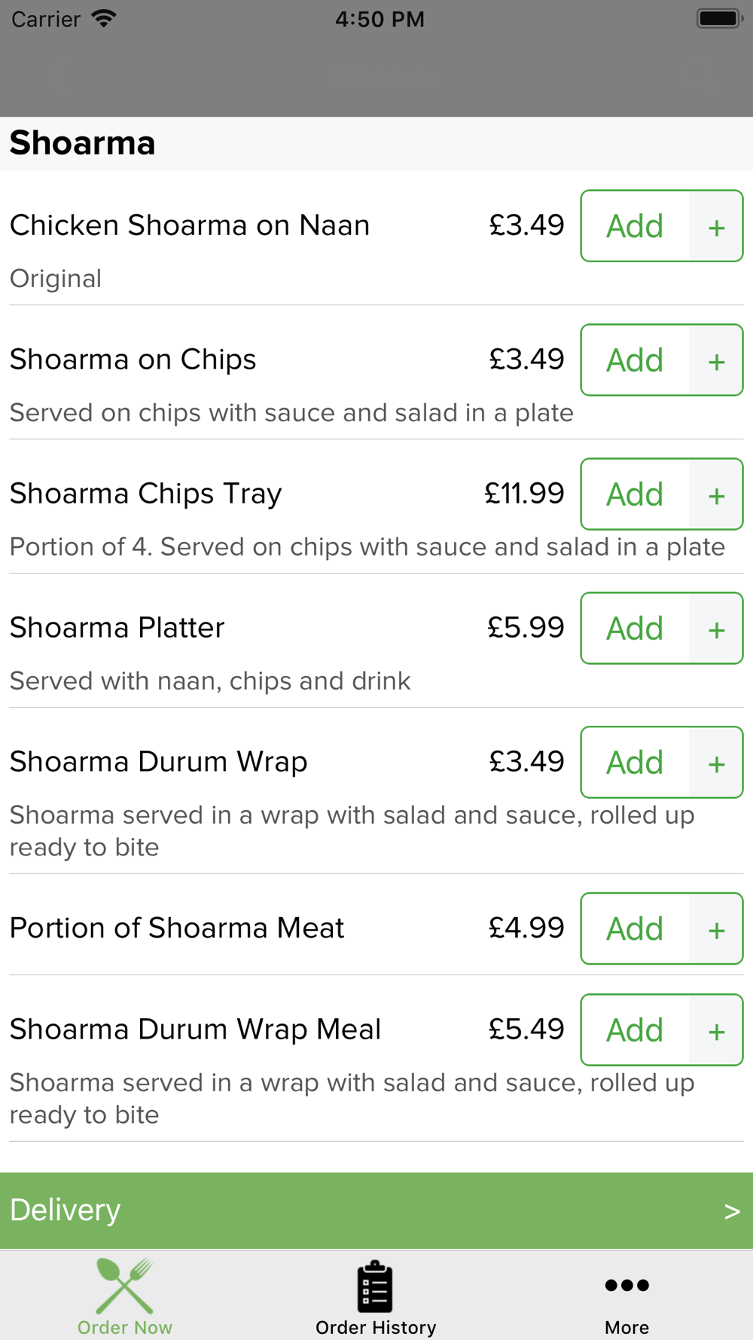Open the Order Now fork and spoon tab
The width and height of the screenshot is (753, 1340).
coord(125,1296)
